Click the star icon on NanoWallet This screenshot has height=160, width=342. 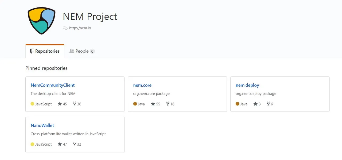tap(60, 144)
